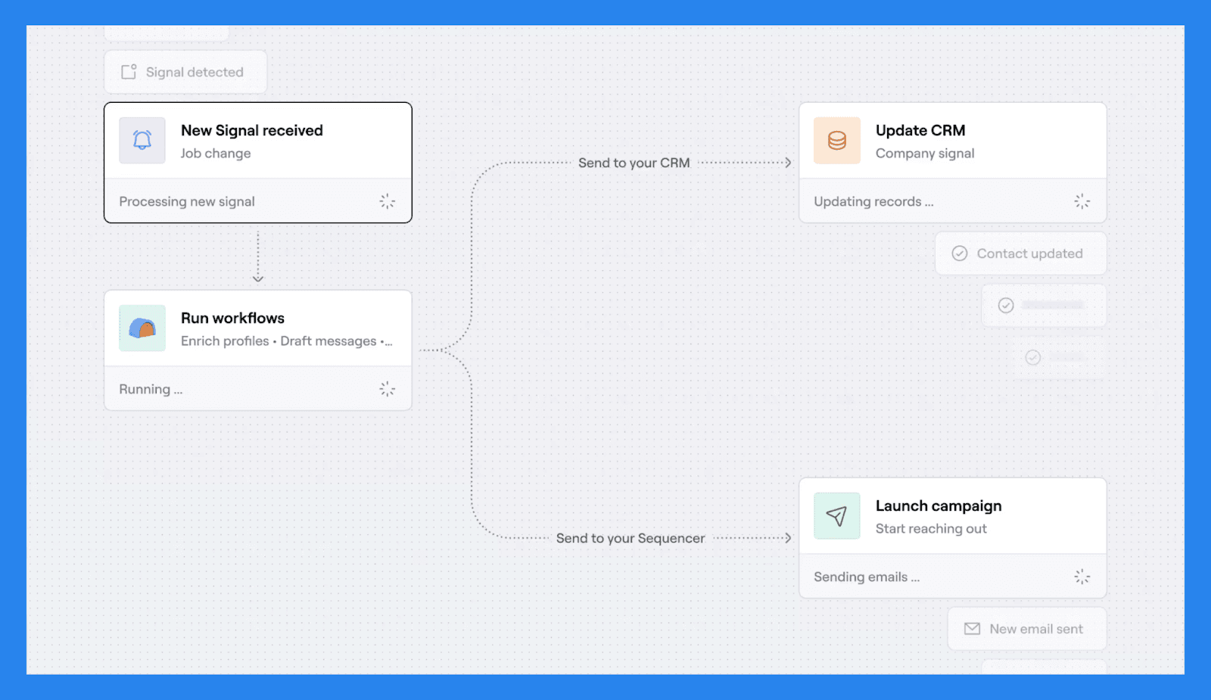Click the arrowhead pointing to Launch campaign card

788,538
